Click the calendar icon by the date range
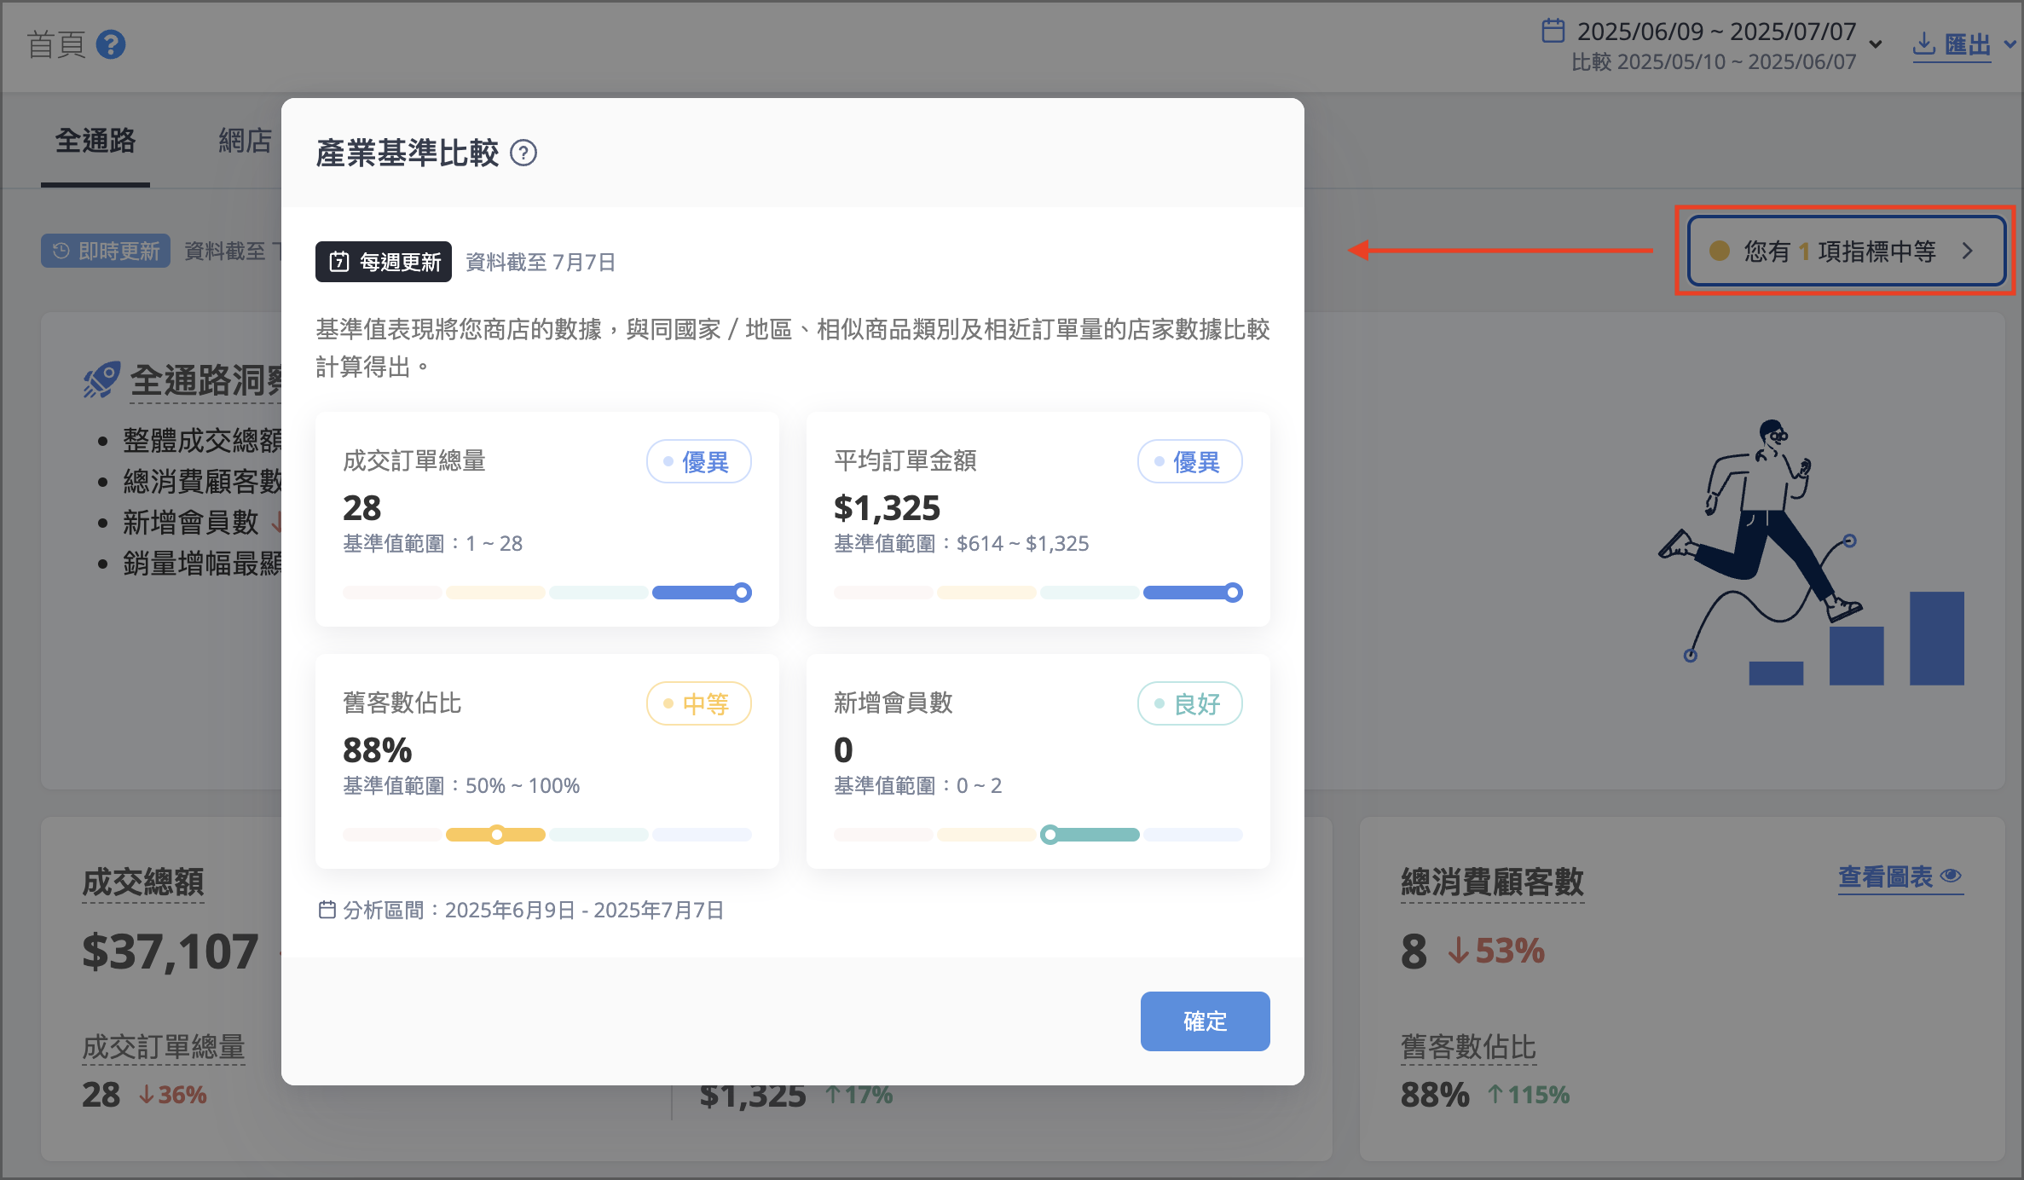The width and height of the screenshot is (2024, 1180). [1553, 31]
